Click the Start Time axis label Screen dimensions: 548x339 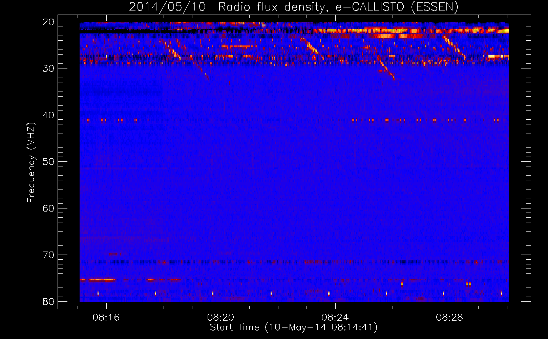click(x=294, y=327)
